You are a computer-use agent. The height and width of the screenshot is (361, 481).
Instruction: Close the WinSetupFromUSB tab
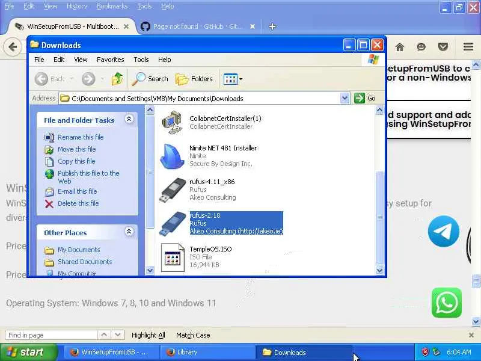(x=126, y=26)
